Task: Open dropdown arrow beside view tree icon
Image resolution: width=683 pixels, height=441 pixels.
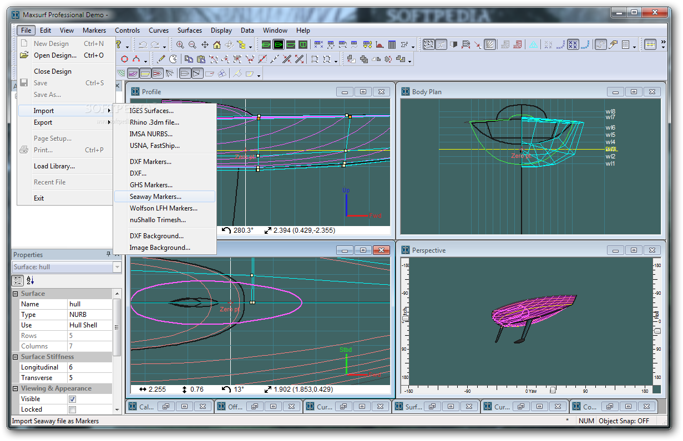Action: (x=251, y=46)
